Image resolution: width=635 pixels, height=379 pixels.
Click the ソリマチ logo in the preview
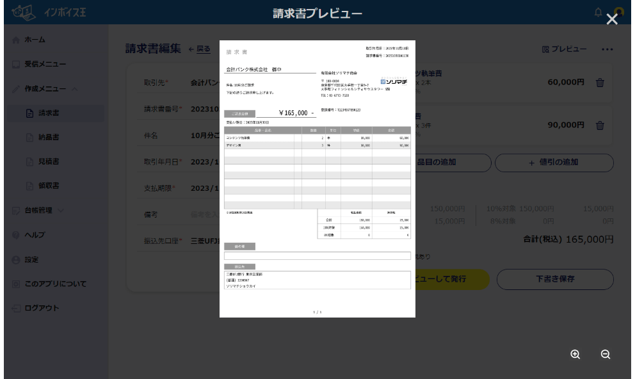click(394, 81)
